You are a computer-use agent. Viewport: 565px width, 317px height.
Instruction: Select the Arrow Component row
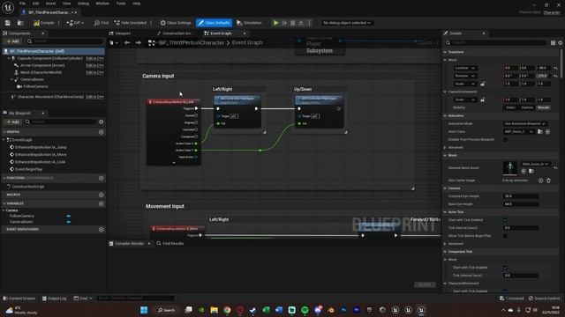[x=42, y=65]
